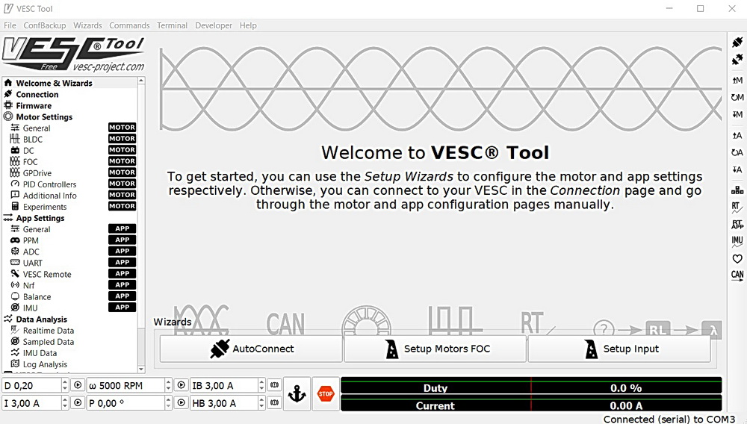Toggle the IMU data stream icon
Screen dimensions: 747x424
737,241
